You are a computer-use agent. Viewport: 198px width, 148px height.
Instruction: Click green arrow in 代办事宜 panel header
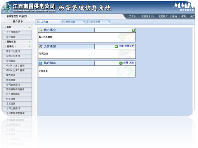click(x=133, y=30)
